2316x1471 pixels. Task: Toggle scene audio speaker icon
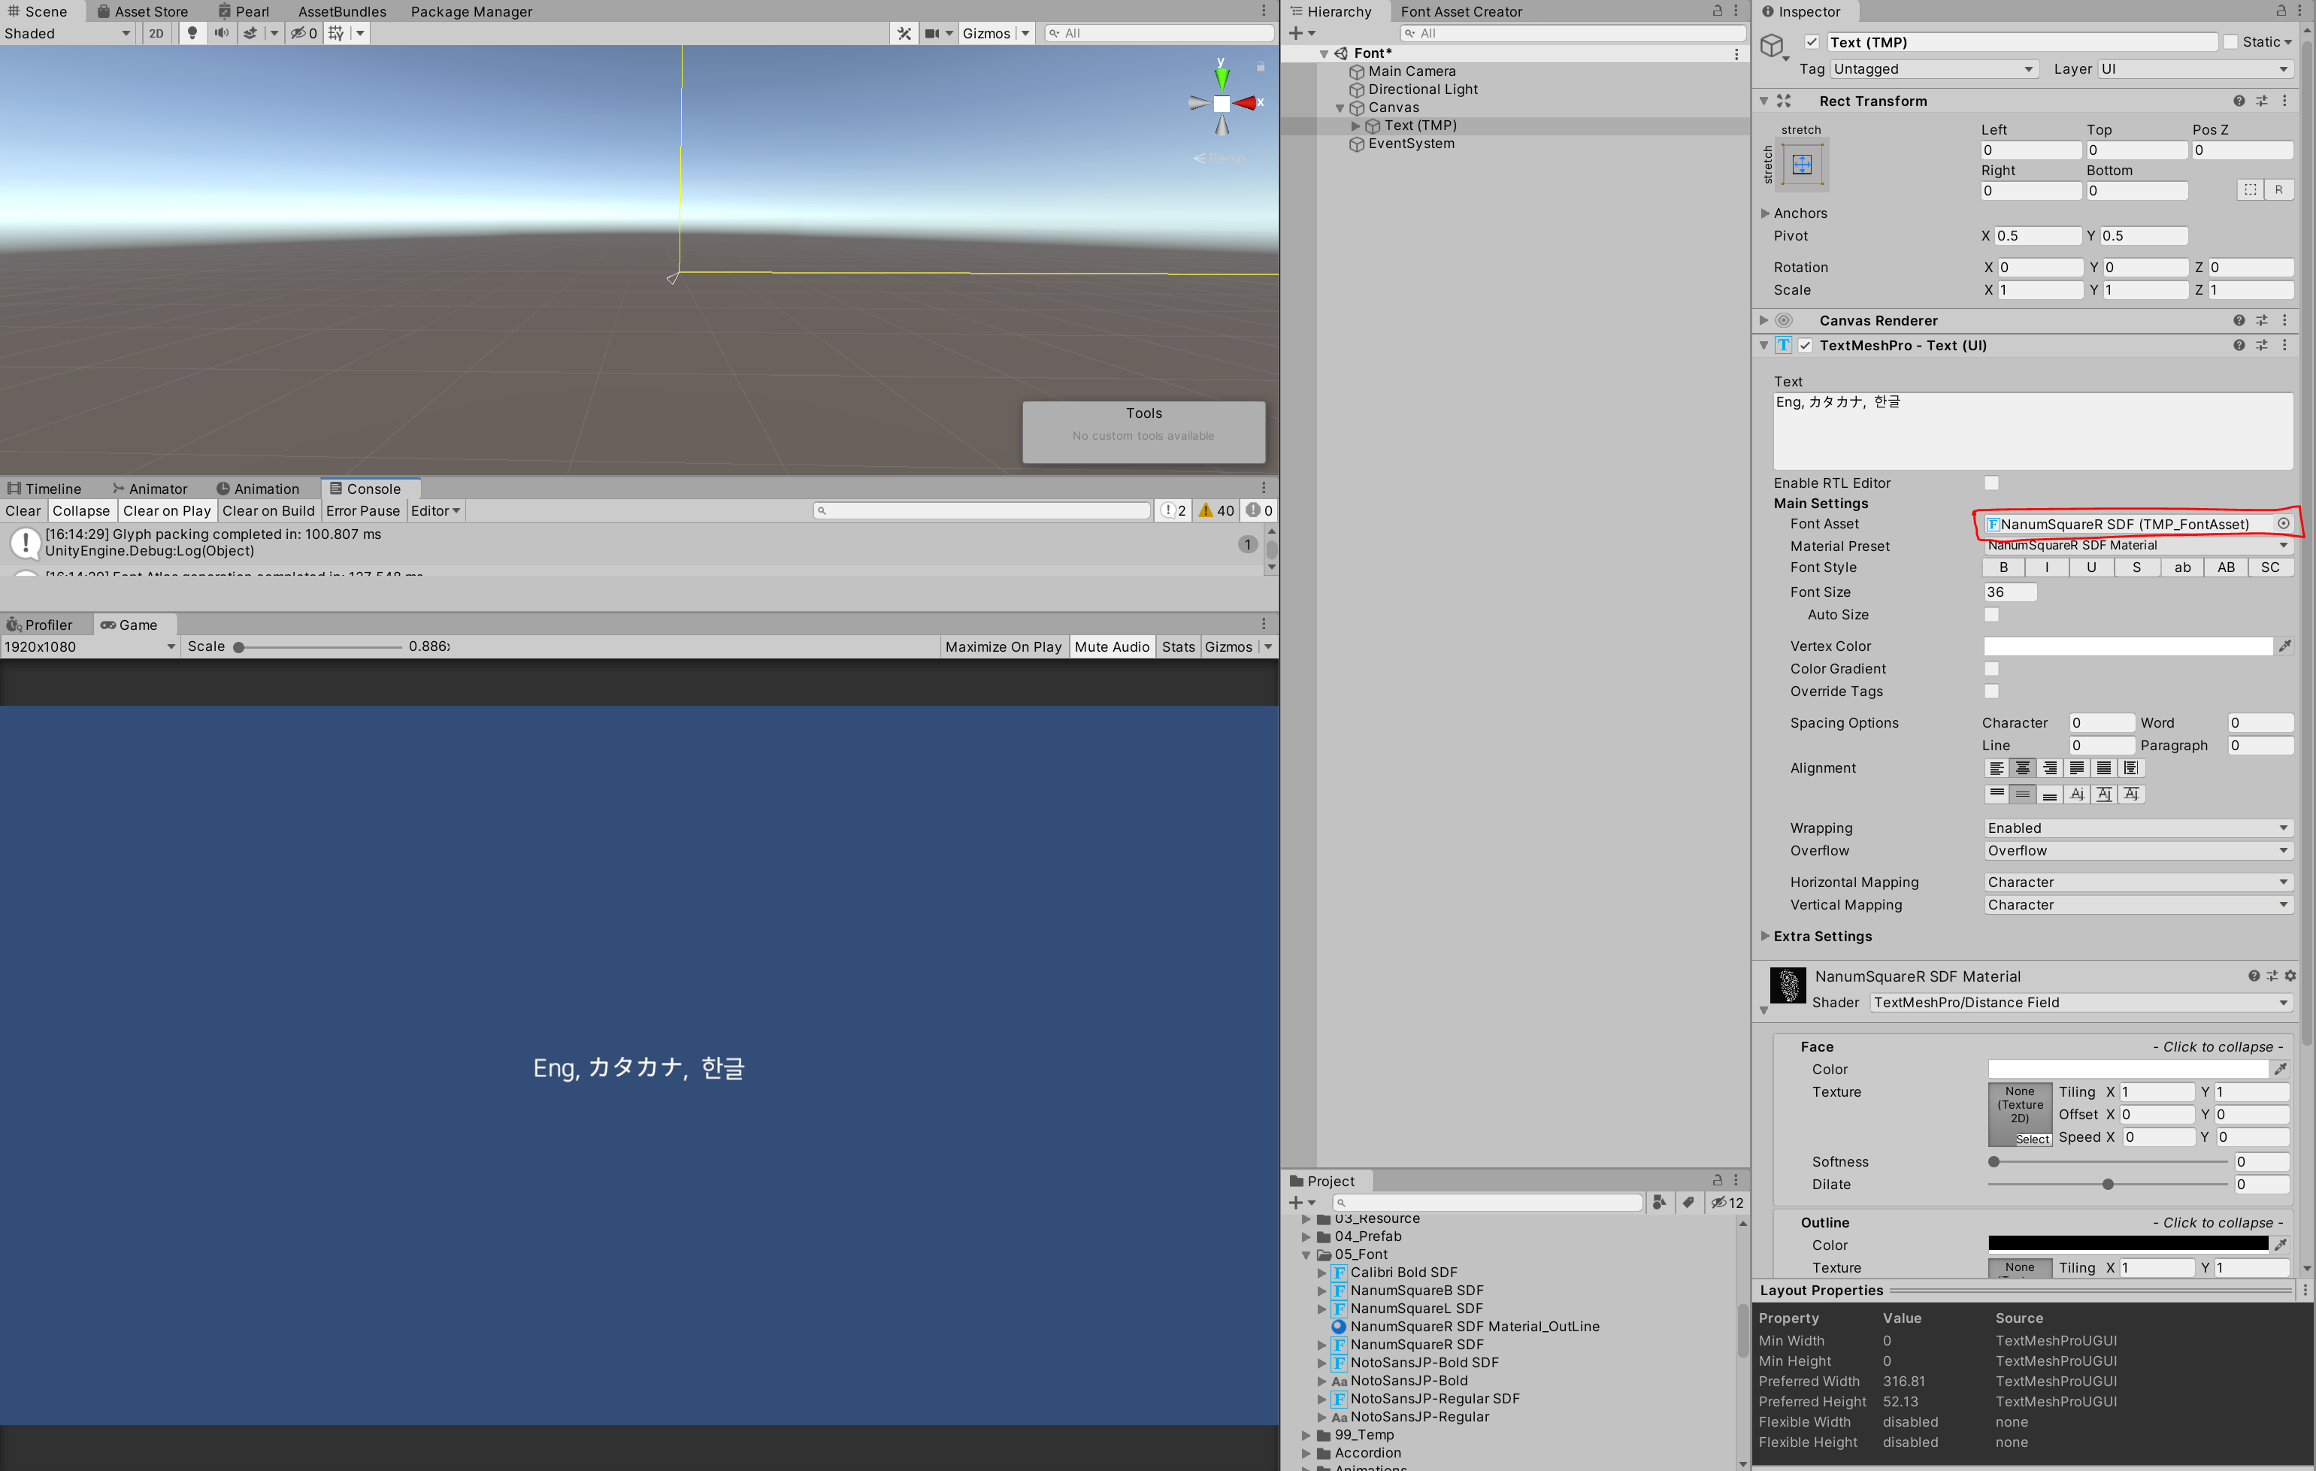pos(221,34)
